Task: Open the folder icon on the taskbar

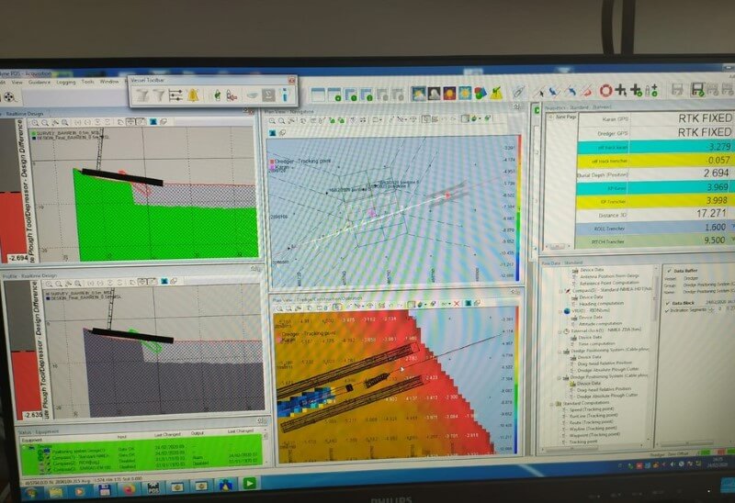Action: (55, 492)
